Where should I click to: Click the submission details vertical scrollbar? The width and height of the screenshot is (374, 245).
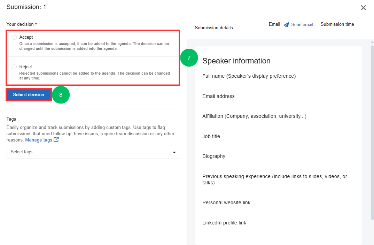(372, 132)
